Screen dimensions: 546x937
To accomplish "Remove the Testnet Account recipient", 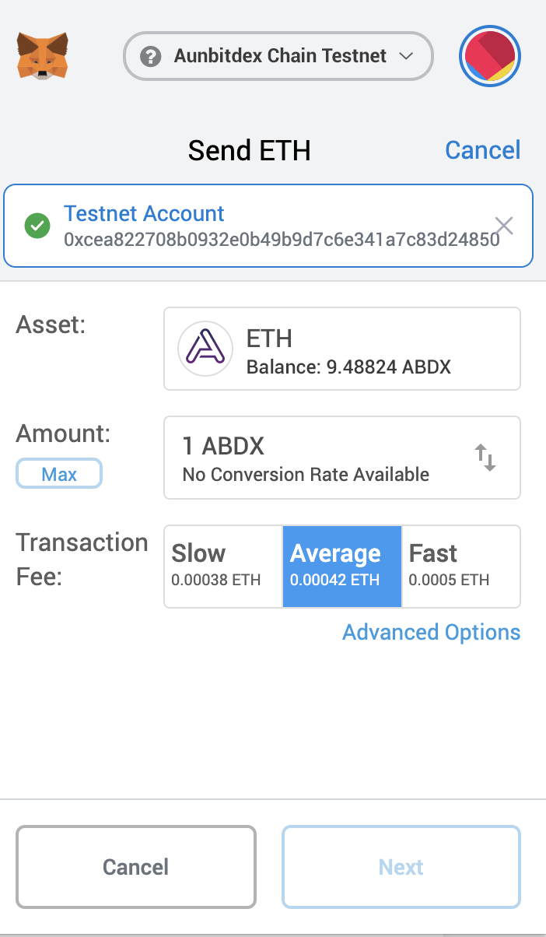I will pos(504,226).
